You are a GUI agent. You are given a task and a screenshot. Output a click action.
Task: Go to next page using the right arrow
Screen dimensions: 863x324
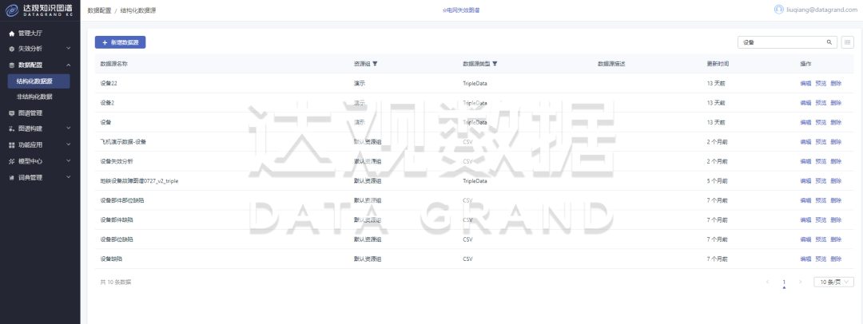[x=801, y=282]
